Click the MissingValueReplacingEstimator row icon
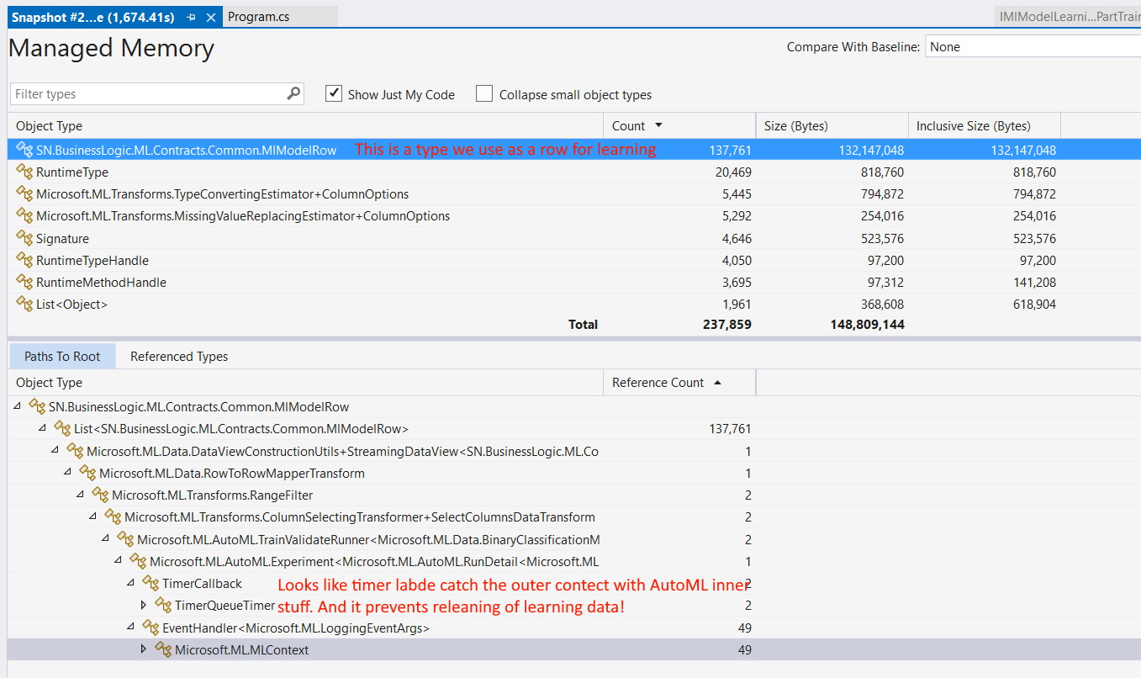This screenshot has width=1141, height=678. click(24, 216)
